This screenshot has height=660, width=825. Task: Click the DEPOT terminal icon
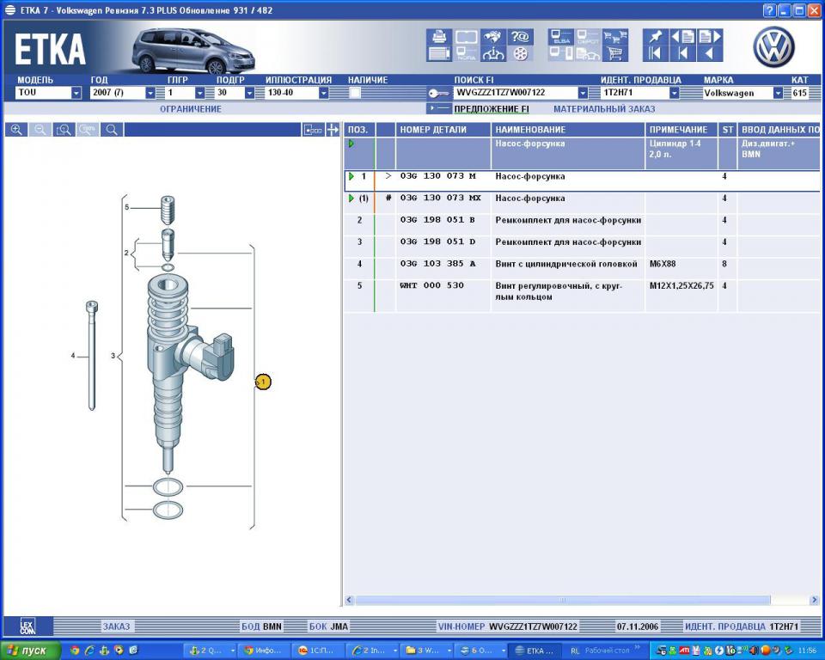(x=588, y=37)
